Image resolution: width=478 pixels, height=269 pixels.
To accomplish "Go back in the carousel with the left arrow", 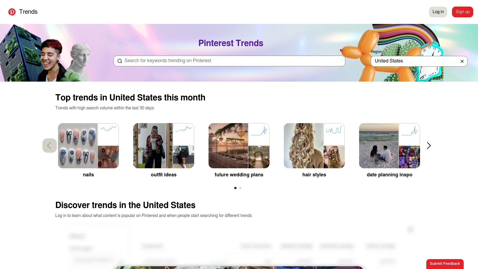I will pyautogui.click(x=49, y=146).
